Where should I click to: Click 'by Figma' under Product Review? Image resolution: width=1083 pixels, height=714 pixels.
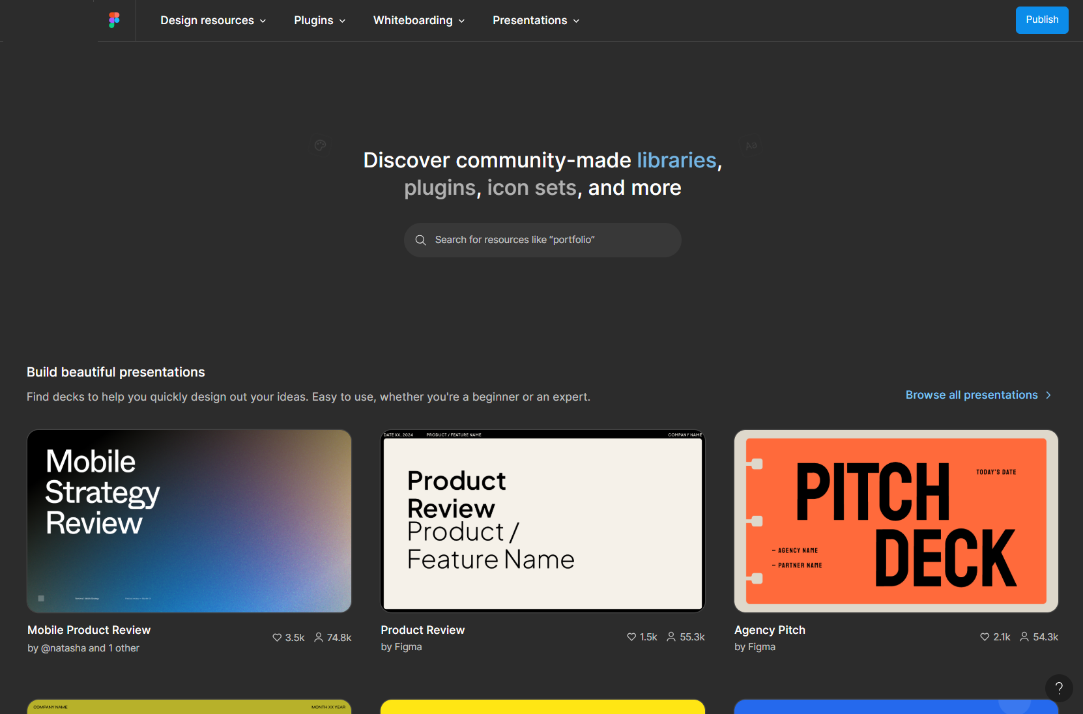(401, 647)
